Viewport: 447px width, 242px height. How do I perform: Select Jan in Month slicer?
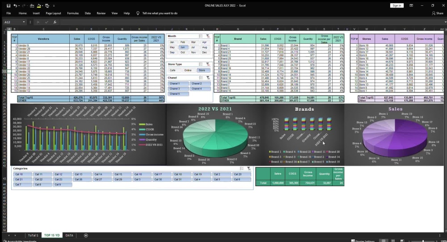[172, 42]
